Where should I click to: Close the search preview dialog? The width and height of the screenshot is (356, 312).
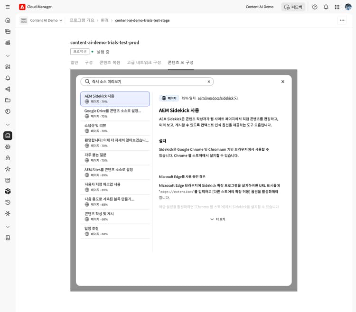tap(283, 82)
